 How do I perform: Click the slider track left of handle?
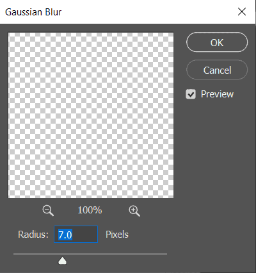click(x=36, y=254)
